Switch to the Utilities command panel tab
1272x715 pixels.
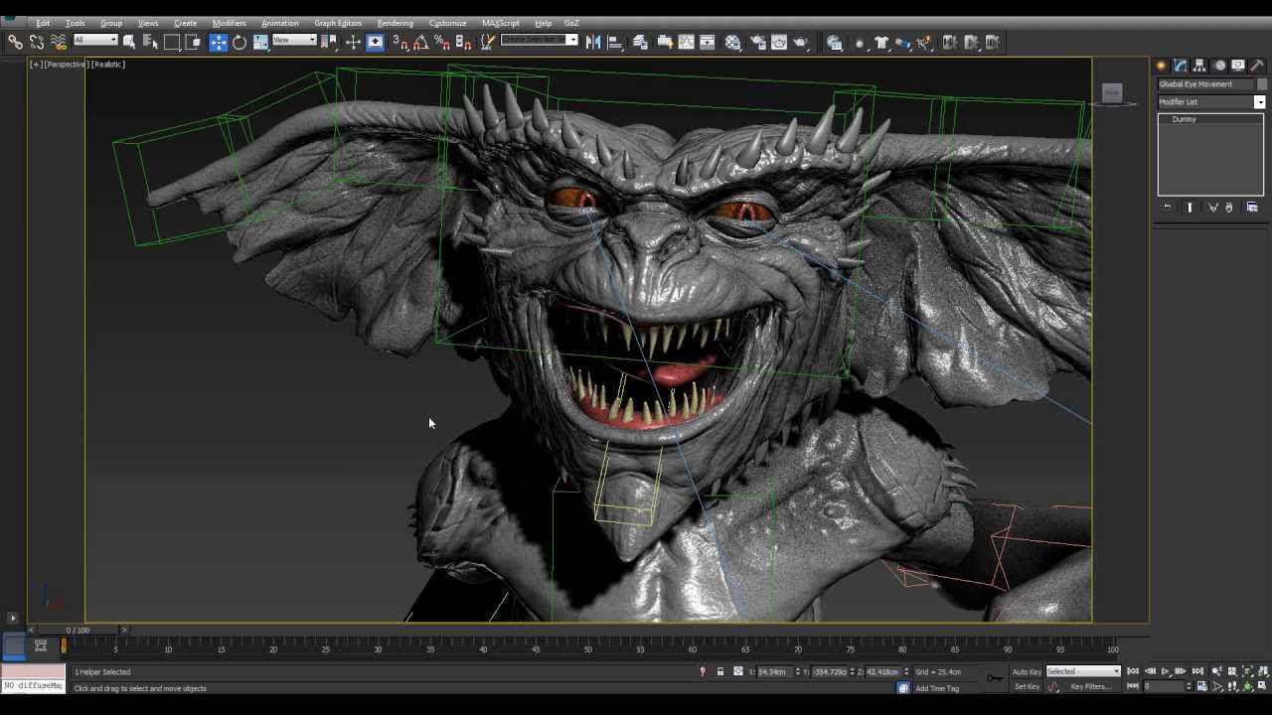(x=1257, y=66)
